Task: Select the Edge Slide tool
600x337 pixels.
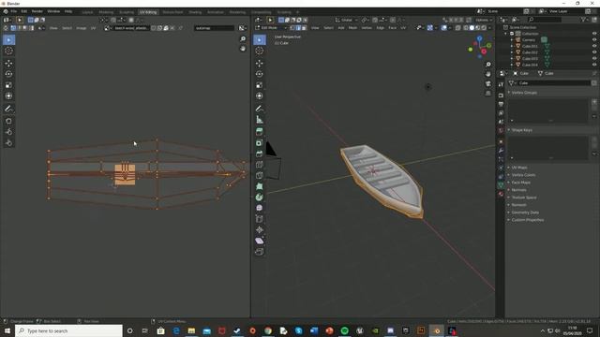Action: (x=260, y=219)
